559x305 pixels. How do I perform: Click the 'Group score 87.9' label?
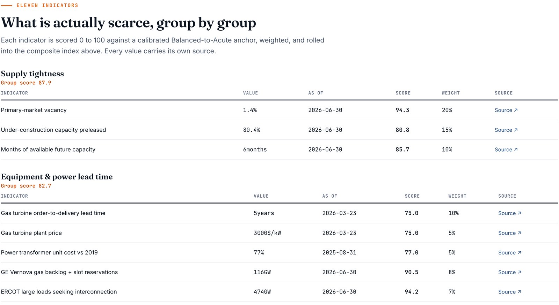click(26, 83)
